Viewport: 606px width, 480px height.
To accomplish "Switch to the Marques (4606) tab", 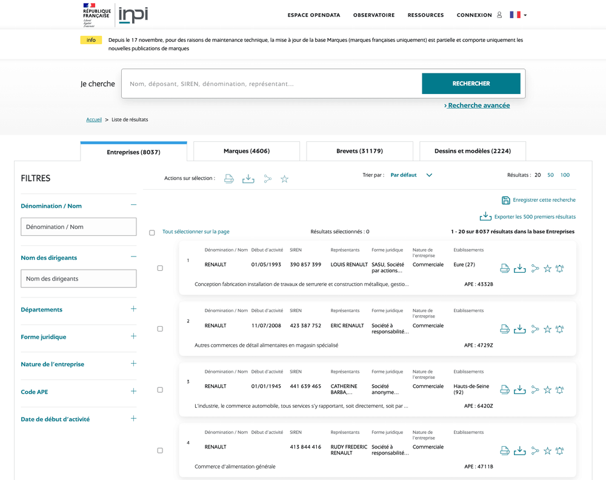I will pos(247,151).
